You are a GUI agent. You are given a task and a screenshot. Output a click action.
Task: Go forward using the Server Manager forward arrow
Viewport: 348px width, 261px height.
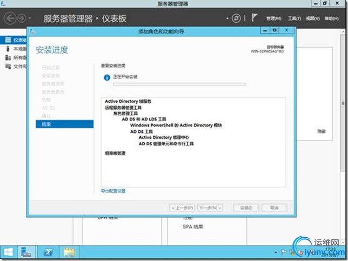tap(22, 18)
